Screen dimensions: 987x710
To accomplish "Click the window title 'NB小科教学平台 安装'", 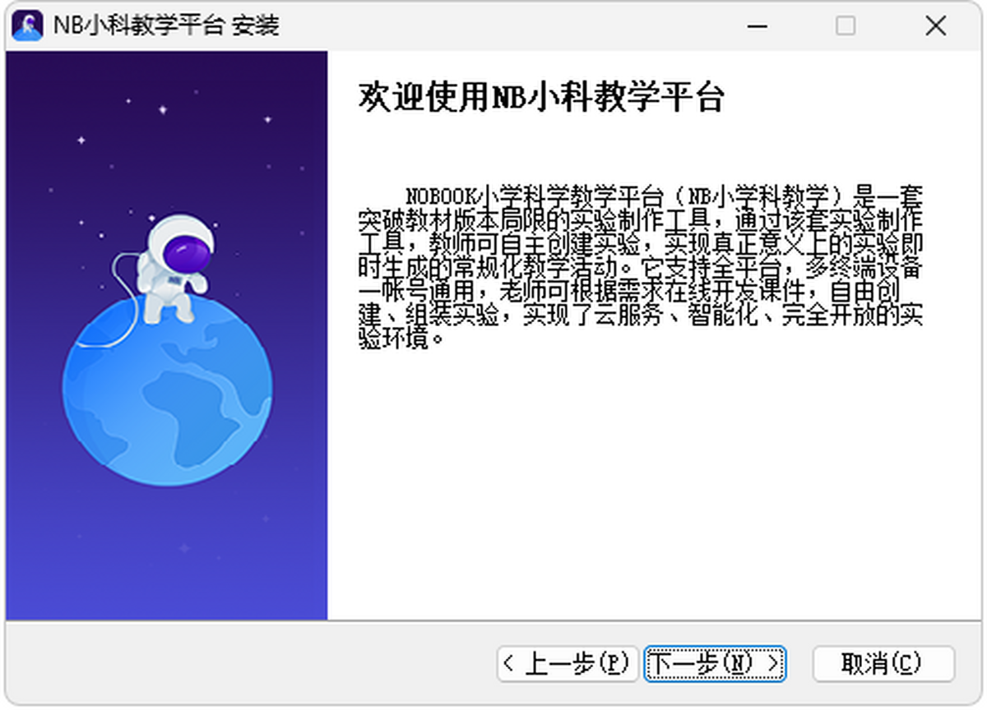I will (x=166, y=25).
